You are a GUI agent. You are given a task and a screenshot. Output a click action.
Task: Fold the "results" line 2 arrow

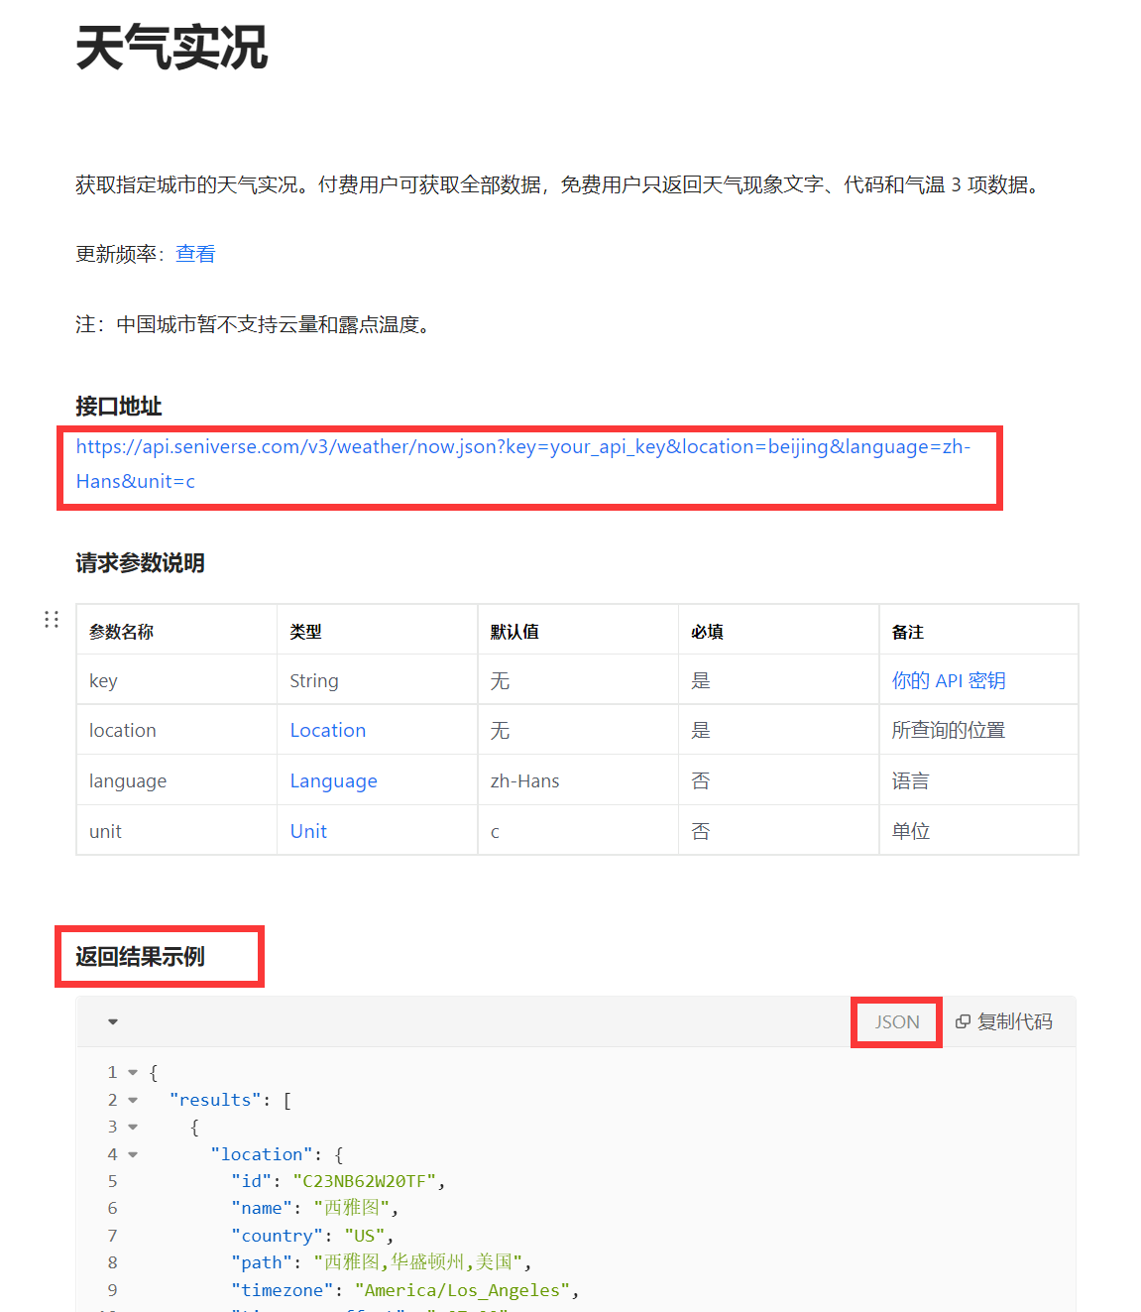[133, 1100]
